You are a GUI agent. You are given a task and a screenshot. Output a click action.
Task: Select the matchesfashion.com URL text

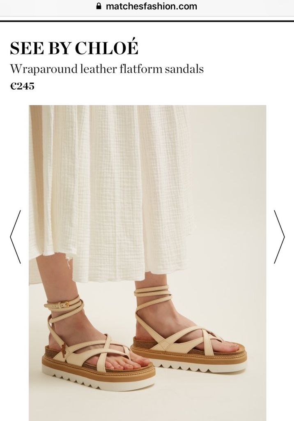pyautogui.click(x=151, y=6)
